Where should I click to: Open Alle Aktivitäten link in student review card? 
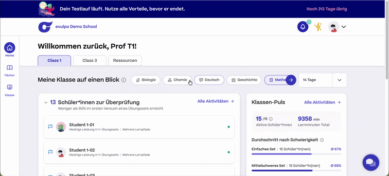215,101
